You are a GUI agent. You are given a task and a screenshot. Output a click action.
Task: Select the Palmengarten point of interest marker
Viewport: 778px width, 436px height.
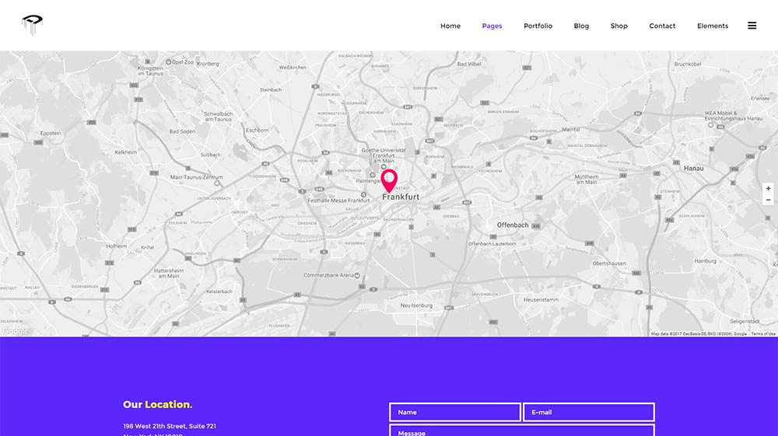(x=372, y=174)
